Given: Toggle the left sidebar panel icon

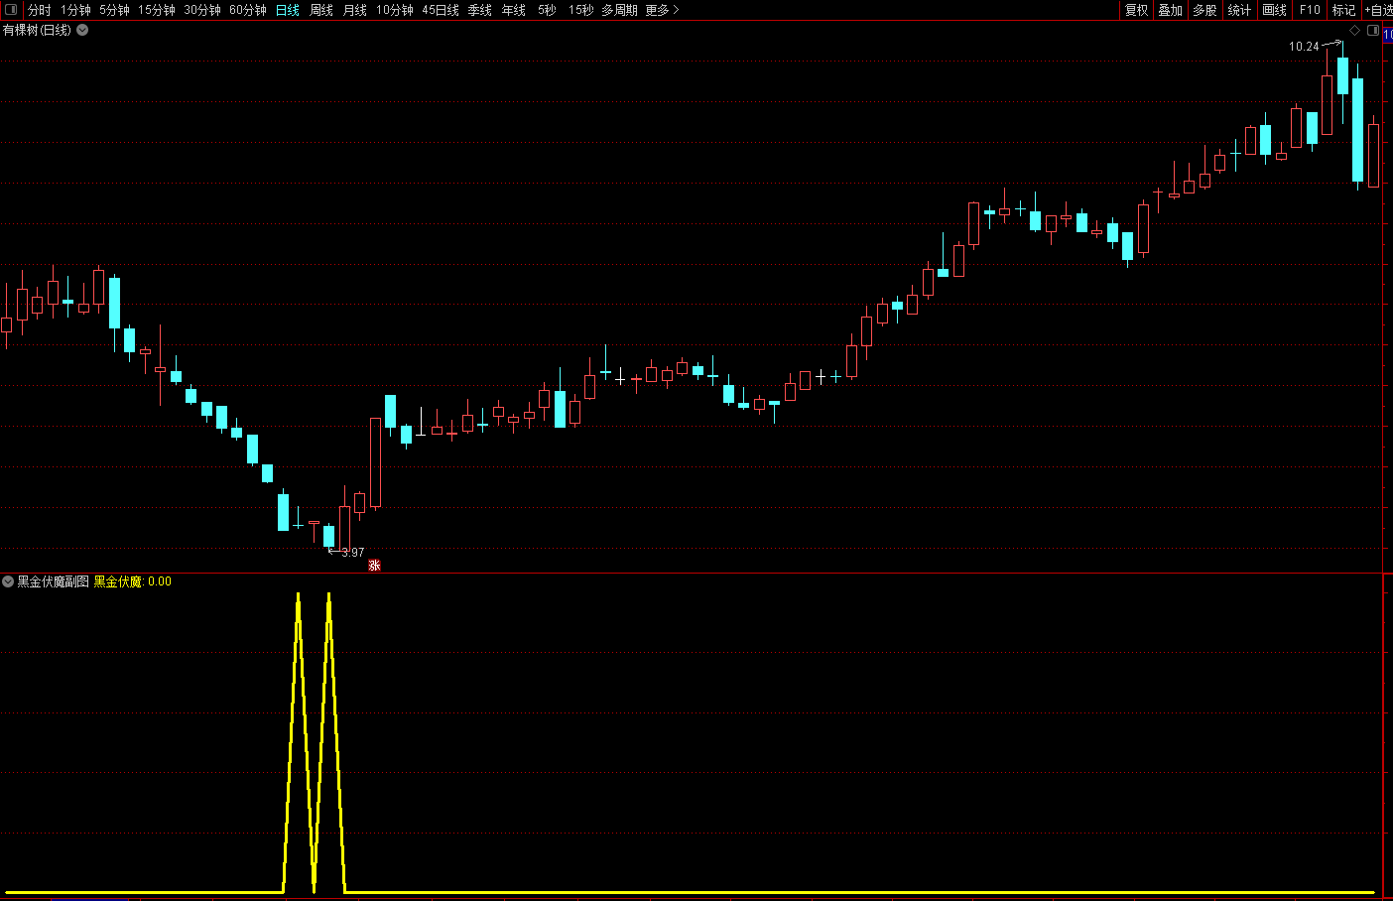Looking at the screenshot, I should click(11, 10).
